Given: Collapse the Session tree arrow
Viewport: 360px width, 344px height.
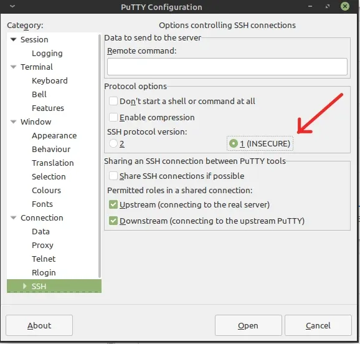Looking at the screenshot, I should 14,39.
